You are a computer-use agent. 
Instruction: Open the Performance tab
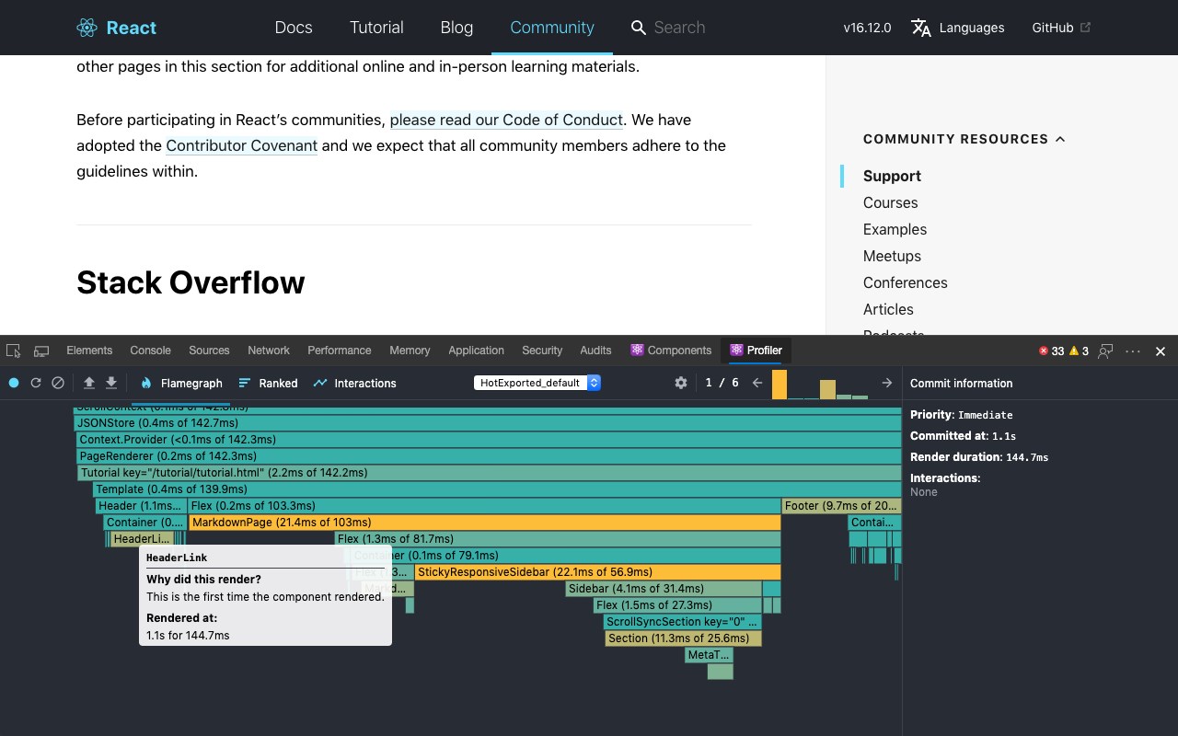pos(340,351)
